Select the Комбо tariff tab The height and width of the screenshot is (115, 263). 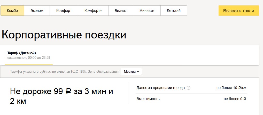tap(12, 11)
